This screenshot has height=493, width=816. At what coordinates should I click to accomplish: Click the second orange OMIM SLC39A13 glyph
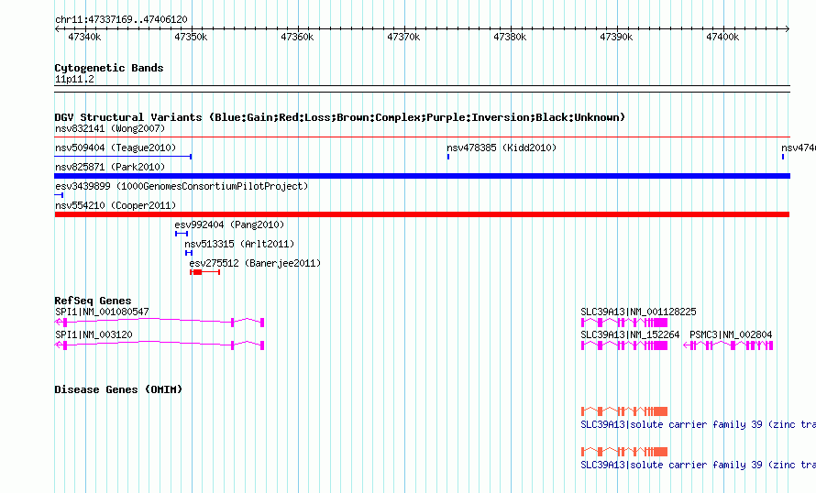tap(624, 452)
